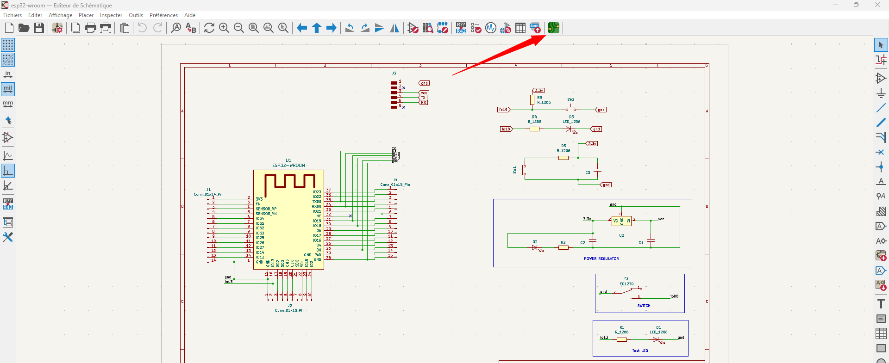Open the symbol fields table

(520, 28)
